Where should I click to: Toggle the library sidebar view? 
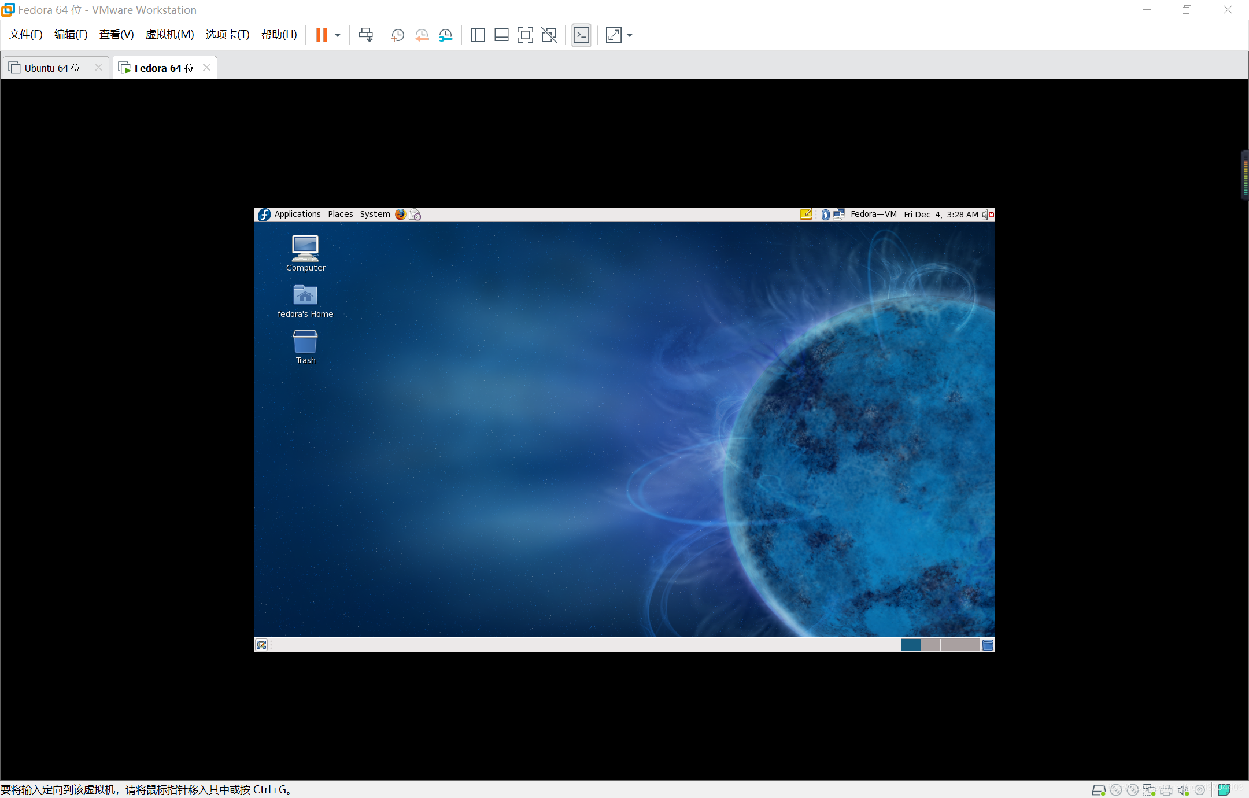pyautogui.click(x=478, y=35)
